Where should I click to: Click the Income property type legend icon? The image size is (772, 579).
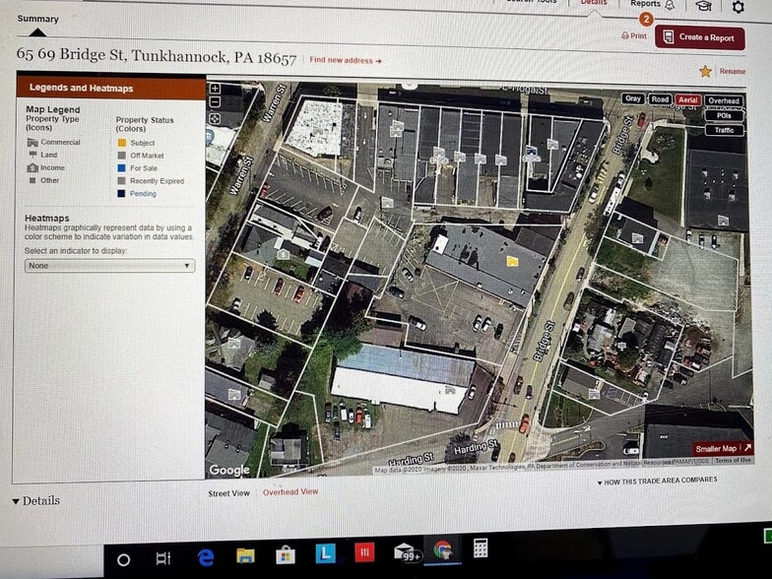(x=32, y=167)
